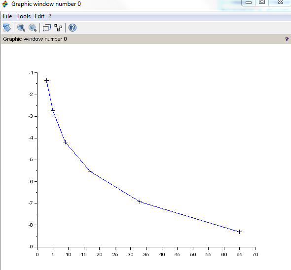Click the 'Graphic window number 0' info bar label
291x270 pixels.
[35, 39]
